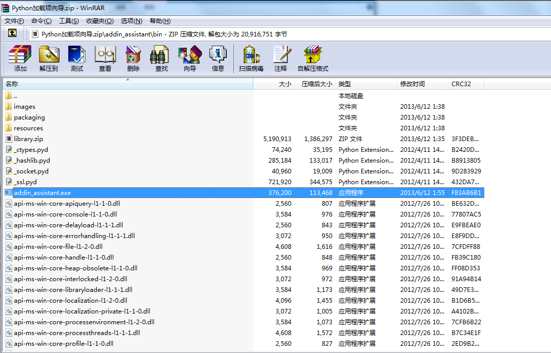The height and width of the screenshot is (353, 551).
Task: Sort by Name (名称) column header
Action: (x=128, y=84)
